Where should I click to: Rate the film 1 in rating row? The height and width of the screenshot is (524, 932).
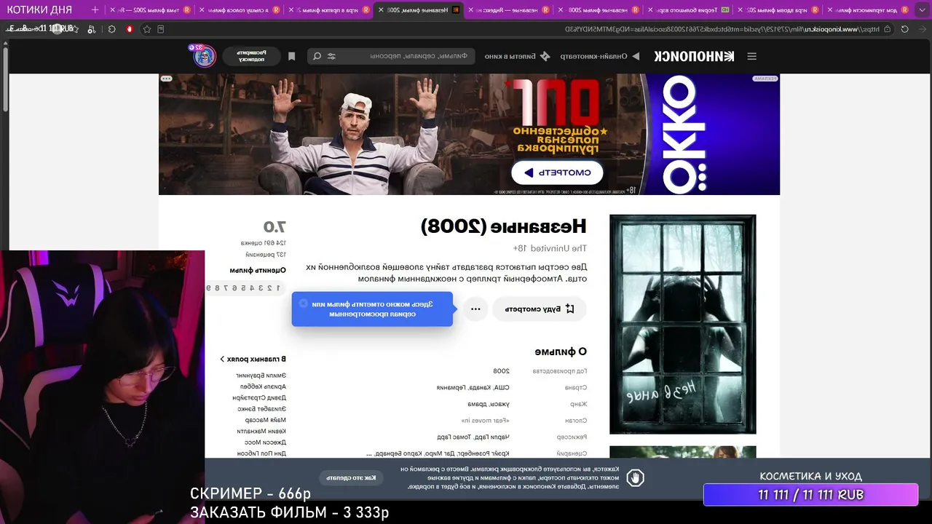click(x=278, y=288)
